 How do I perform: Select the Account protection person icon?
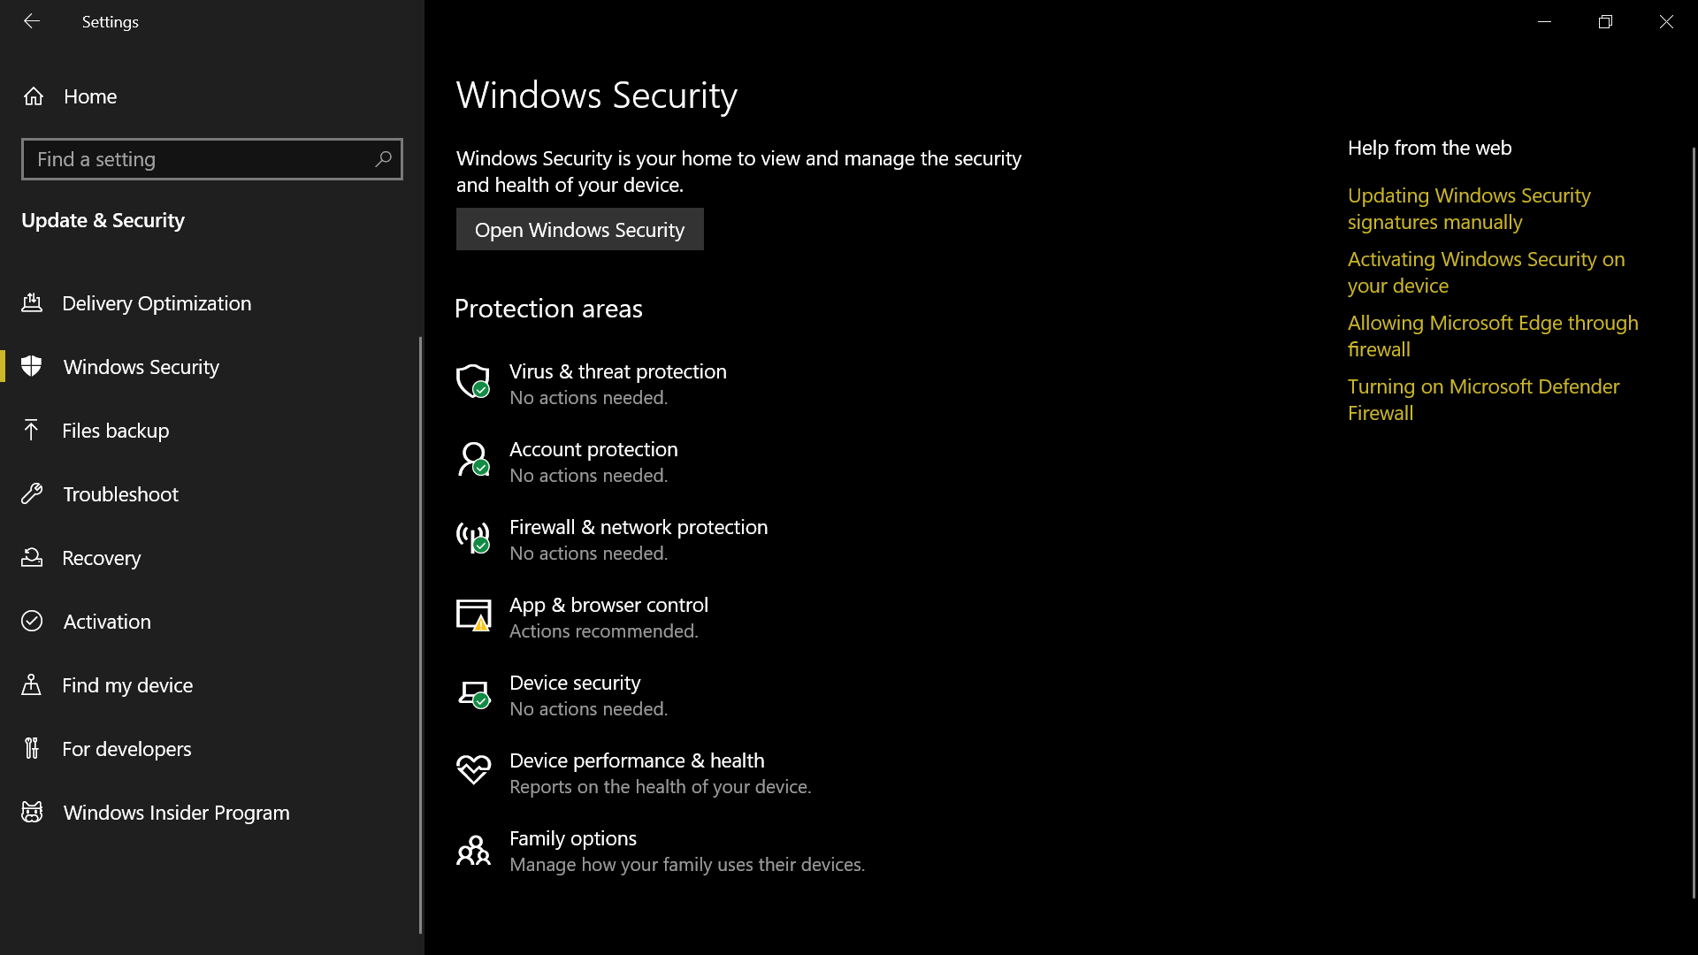click(473, 460)
